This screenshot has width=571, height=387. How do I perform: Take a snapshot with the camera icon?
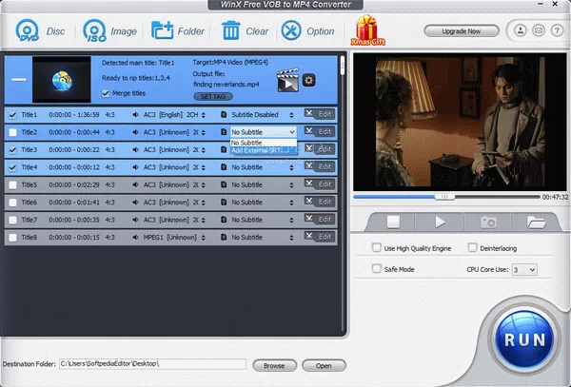tap(488, 222)
